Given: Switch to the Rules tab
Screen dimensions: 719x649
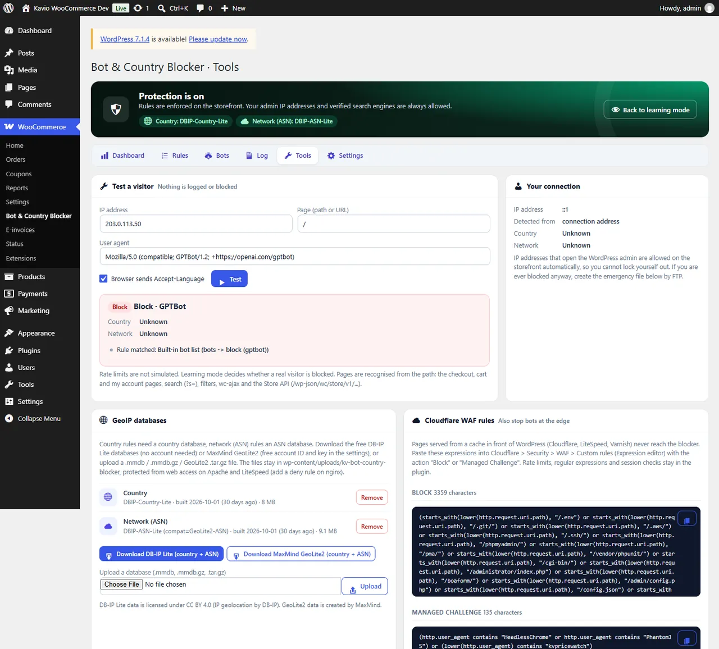Looking at the screenshot, I should point(175,156).
